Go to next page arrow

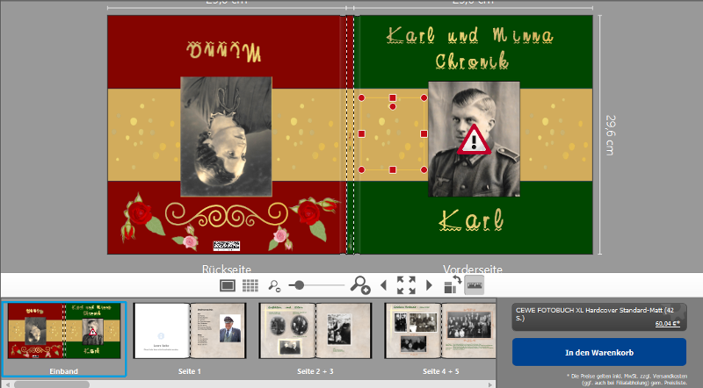(429, 285)
